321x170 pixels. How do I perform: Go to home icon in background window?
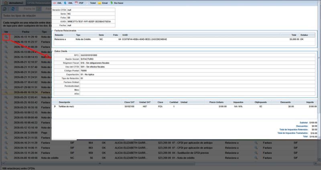click(x=5, y=9)
